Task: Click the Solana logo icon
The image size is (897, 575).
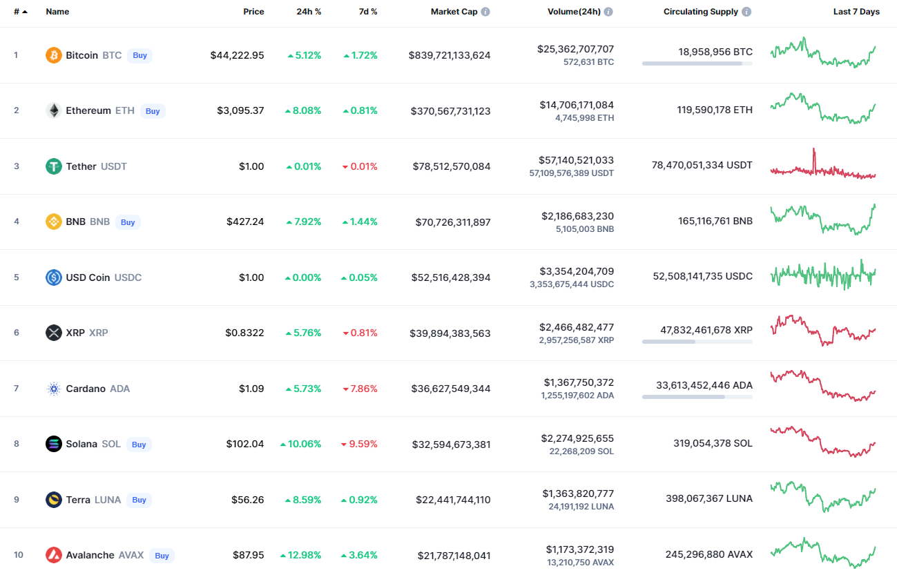Action: [54, 444]
